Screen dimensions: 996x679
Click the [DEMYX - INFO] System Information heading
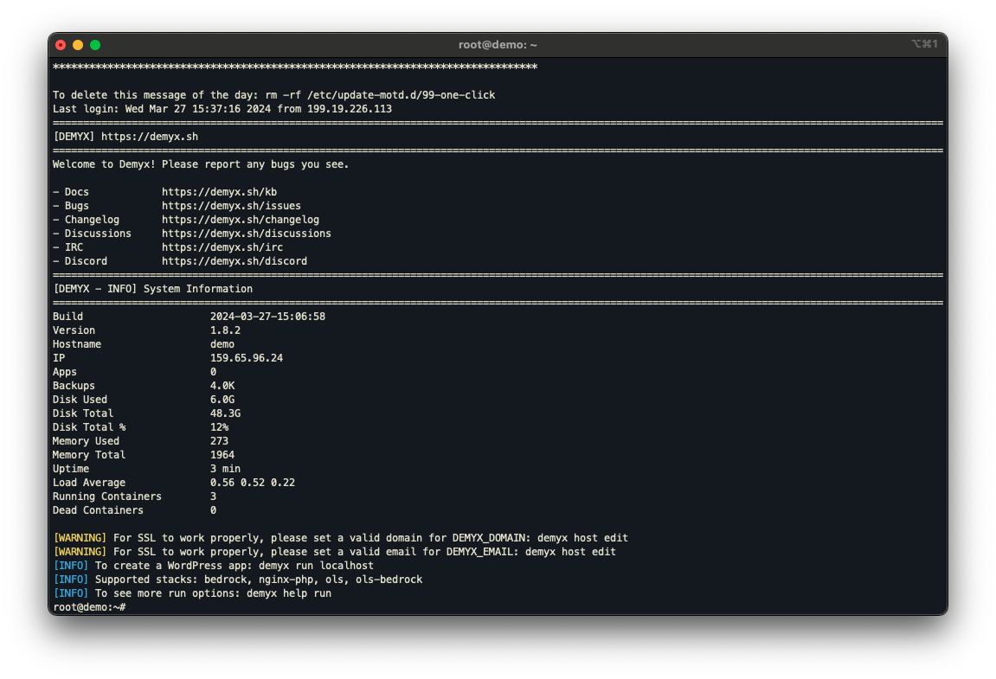(x=153, y=289)
